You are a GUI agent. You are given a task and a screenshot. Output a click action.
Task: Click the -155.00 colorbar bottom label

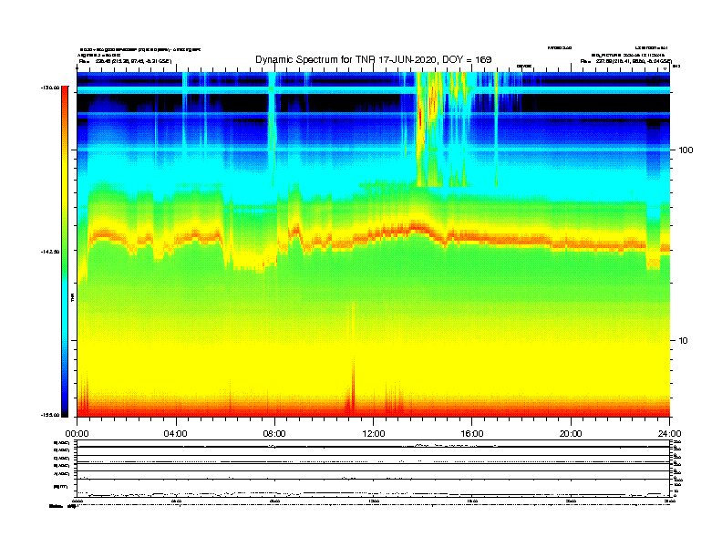coord(50,415)
